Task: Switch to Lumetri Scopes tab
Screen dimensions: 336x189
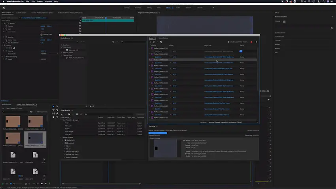Action: click(x=21, y=13)
